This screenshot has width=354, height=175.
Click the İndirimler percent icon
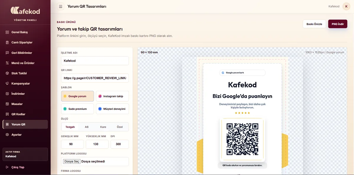pos(7,94)
